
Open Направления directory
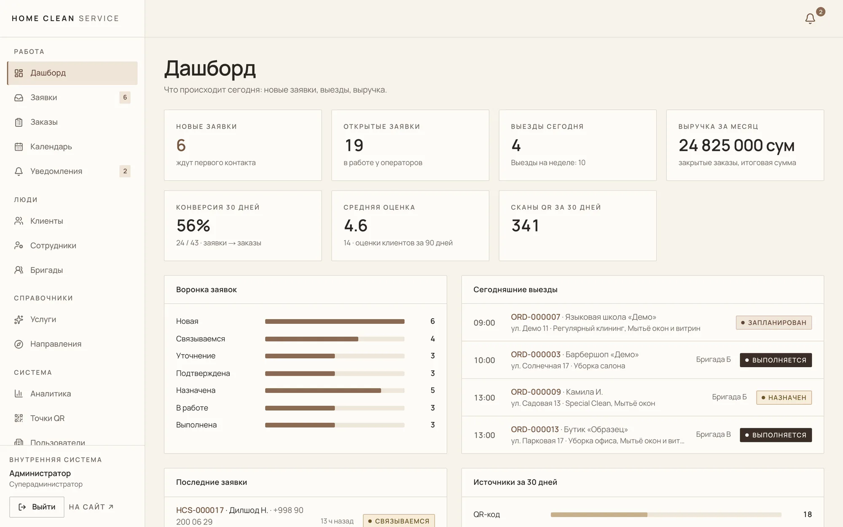click(x=72, y=344)
